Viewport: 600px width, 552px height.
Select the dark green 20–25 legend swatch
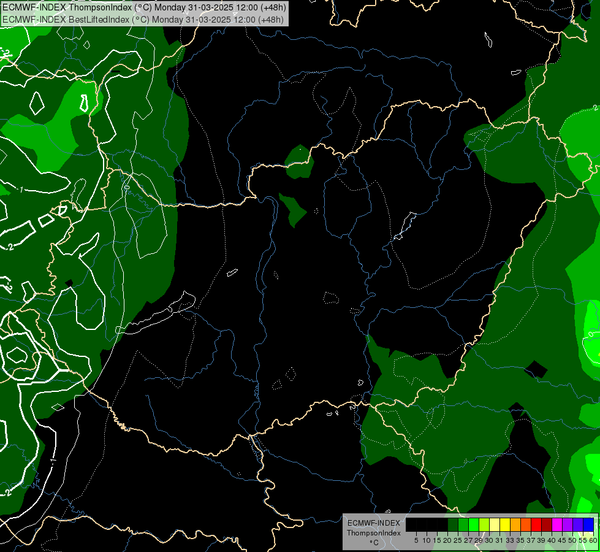point(453,524)
